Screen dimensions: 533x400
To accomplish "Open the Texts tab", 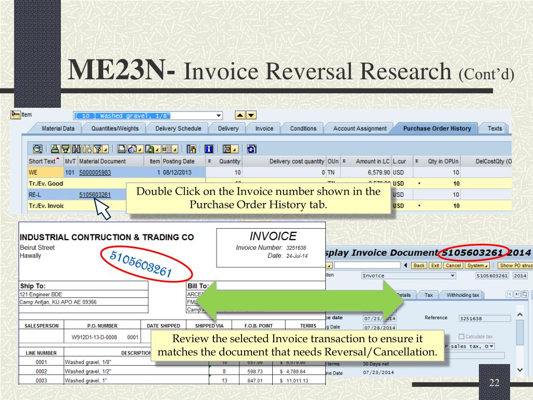I will coord(494,128).
